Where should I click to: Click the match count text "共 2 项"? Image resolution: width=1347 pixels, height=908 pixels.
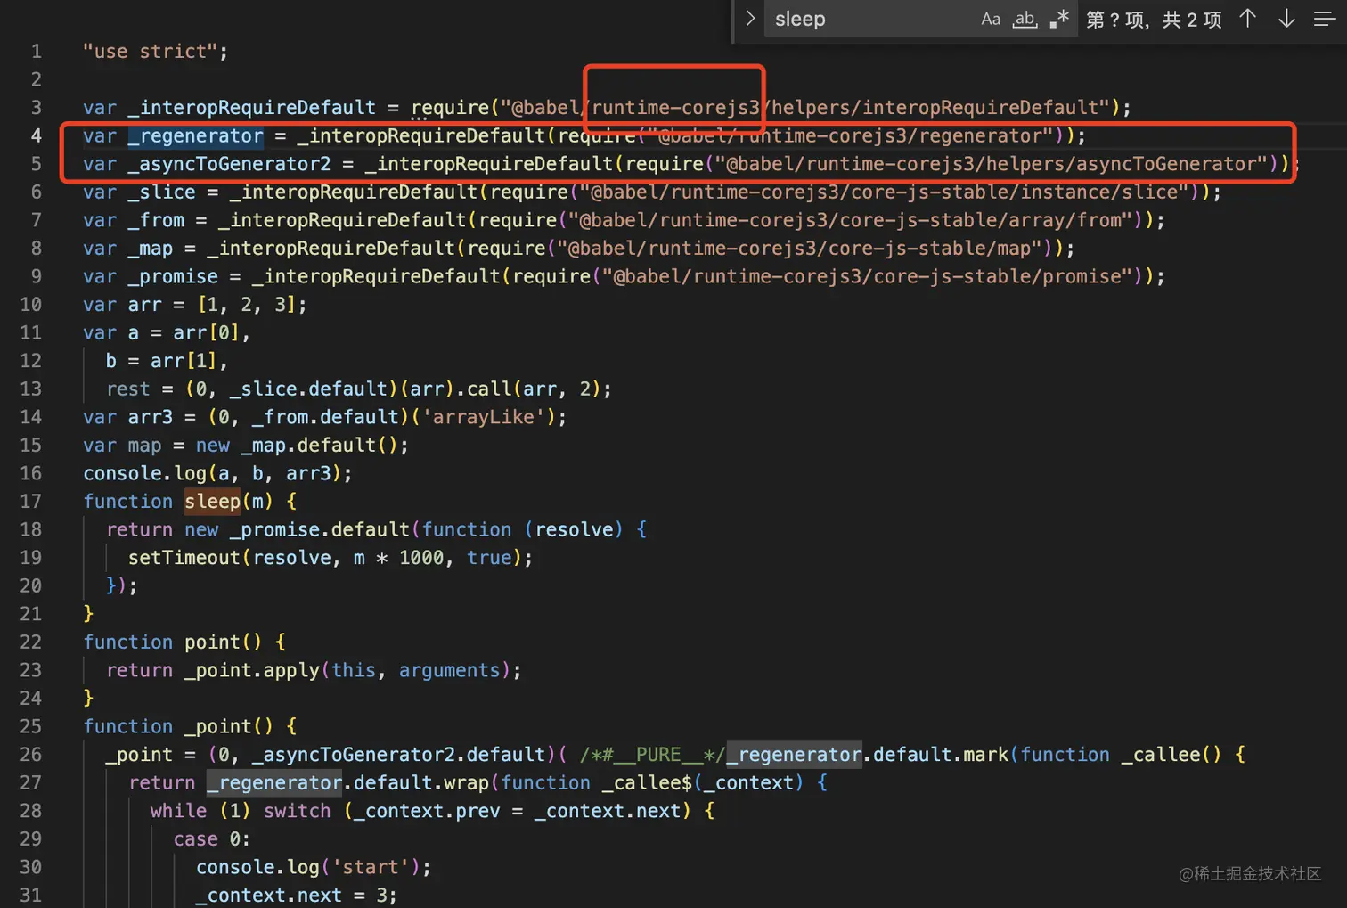[1192, 20]
